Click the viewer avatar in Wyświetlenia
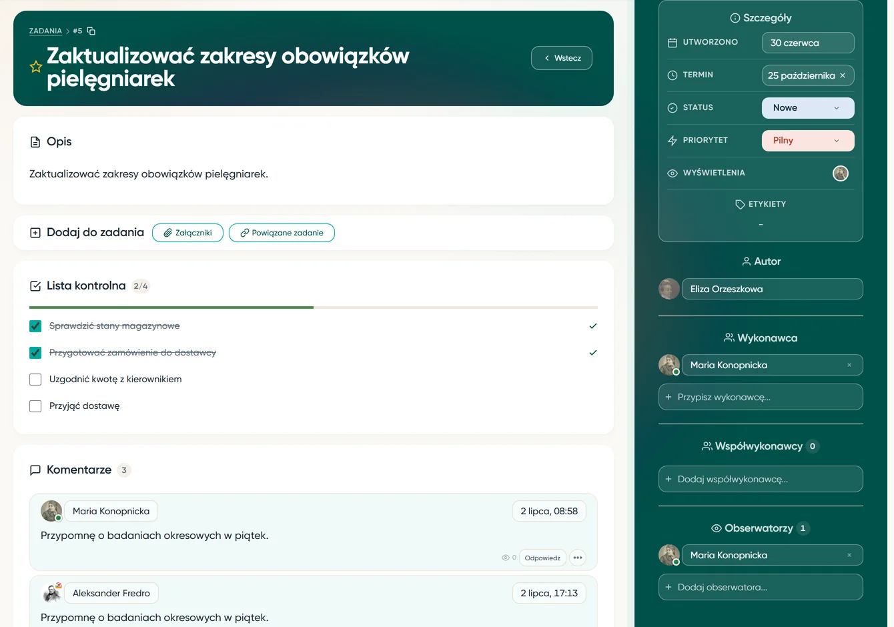This screenshot has width=894, height=627. (841, 173)
